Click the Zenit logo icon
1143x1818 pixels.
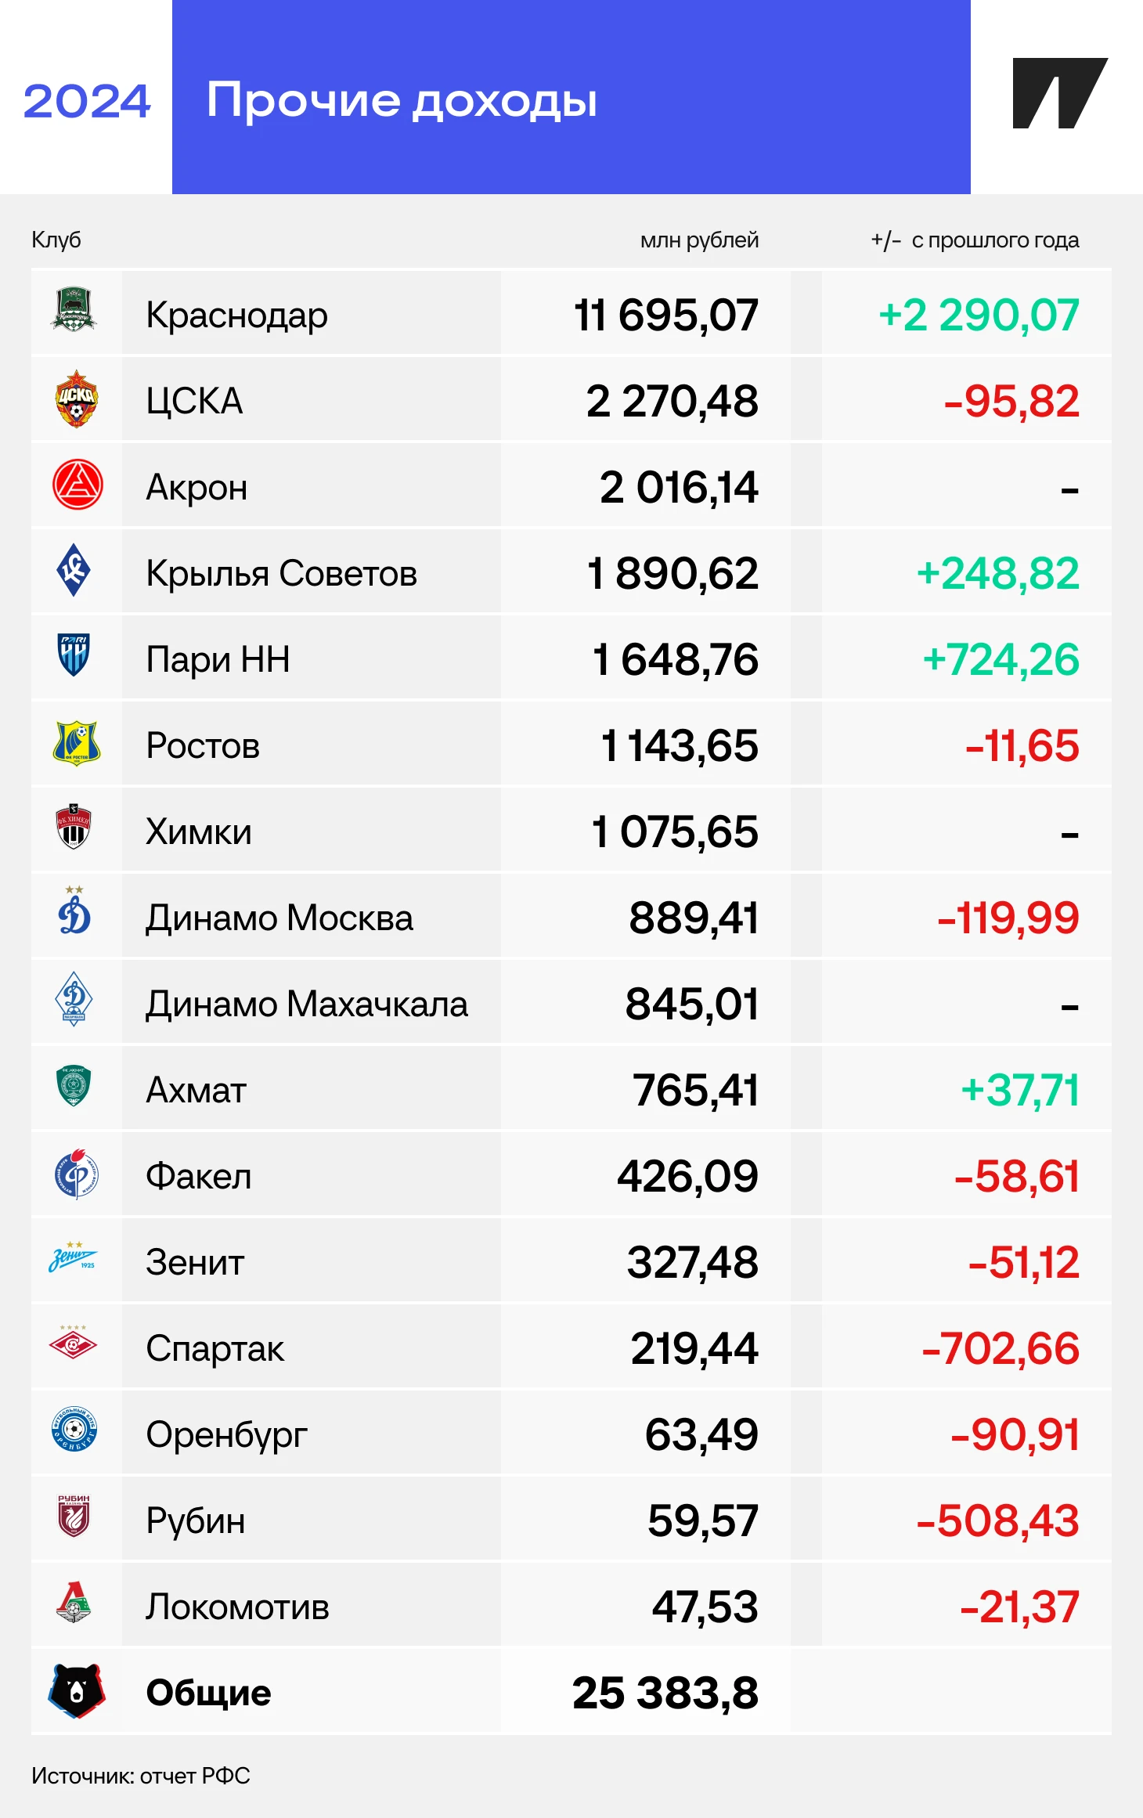click(73, 1258)
